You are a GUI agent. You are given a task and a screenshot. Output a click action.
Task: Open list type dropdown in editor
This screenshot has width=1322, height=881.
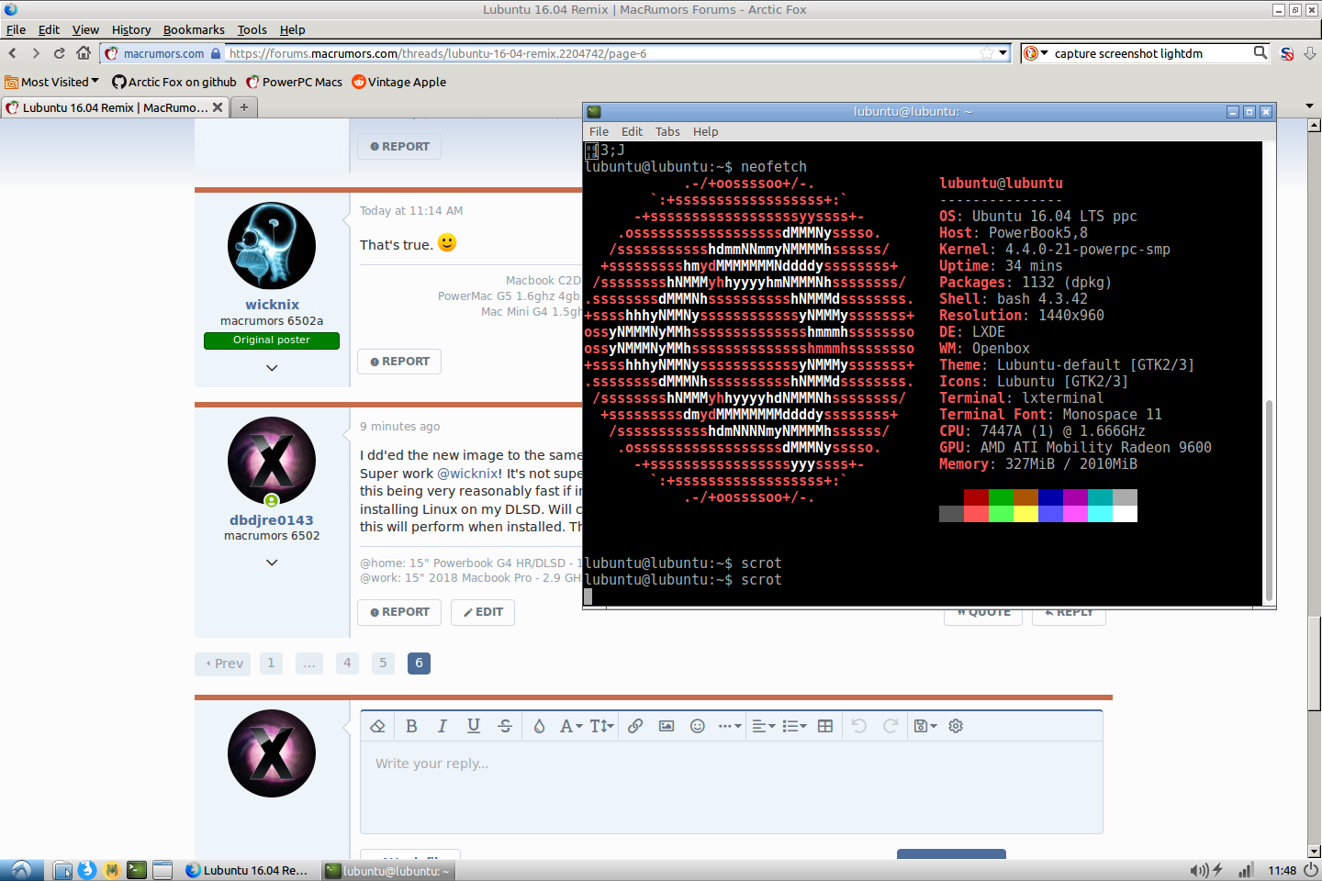tap(794, 726)
